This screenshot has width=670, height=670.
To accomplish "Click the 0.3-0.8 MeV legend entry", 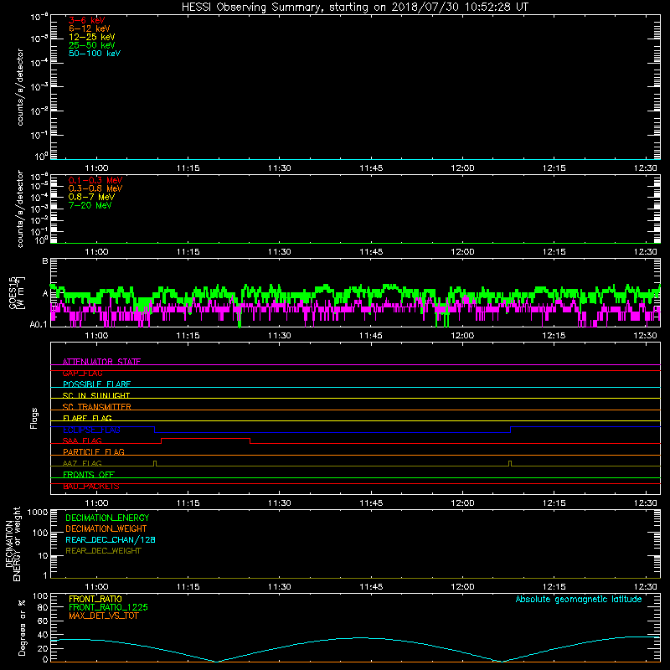I will coord(95,188).
